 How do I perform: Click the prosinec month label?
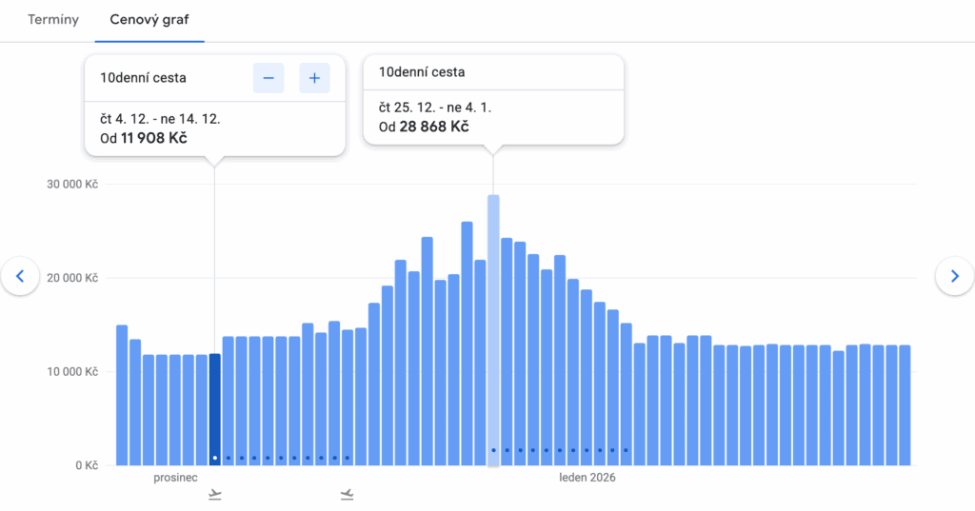click(175, 478)
